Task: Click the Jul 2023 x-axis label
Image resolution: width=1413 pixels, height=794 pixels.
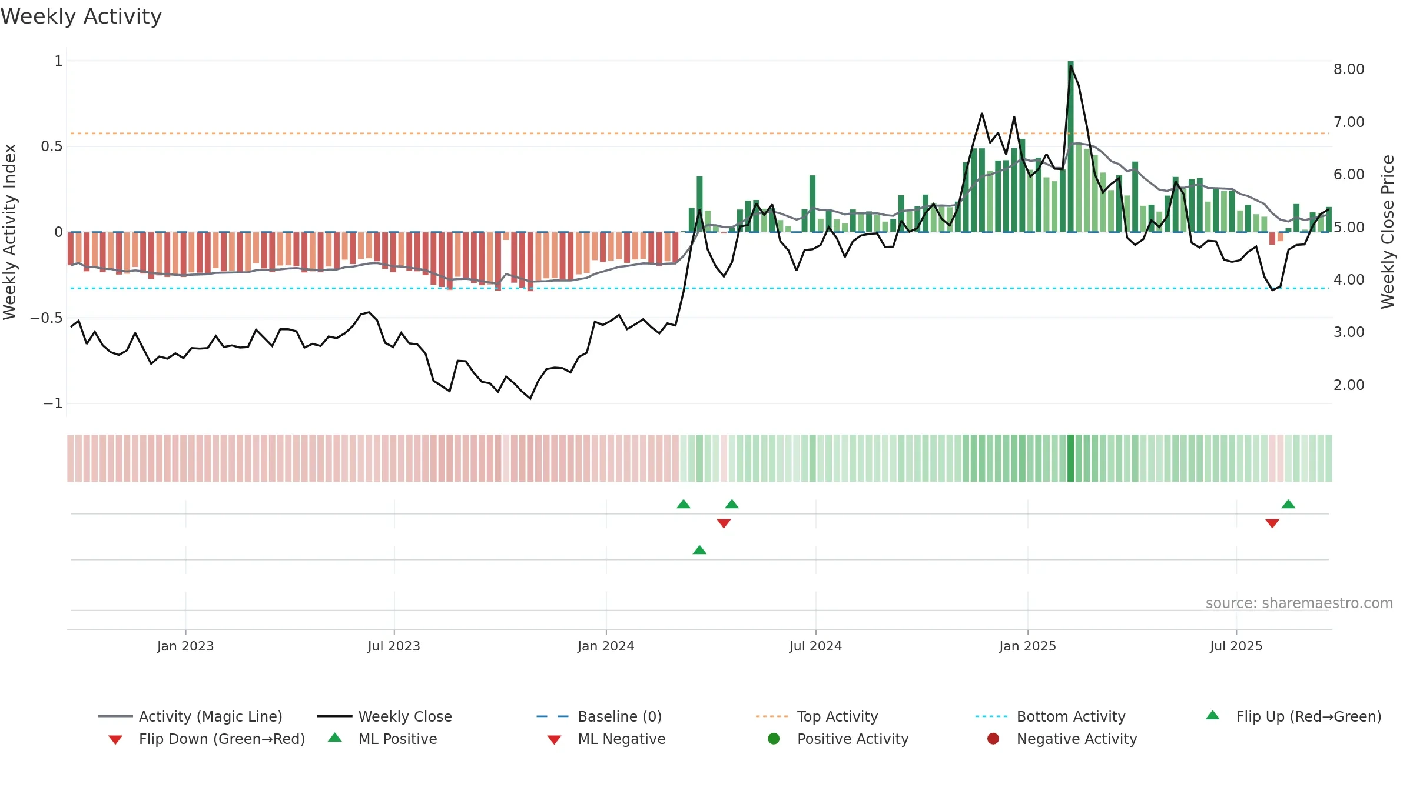Action: point(394,646)
